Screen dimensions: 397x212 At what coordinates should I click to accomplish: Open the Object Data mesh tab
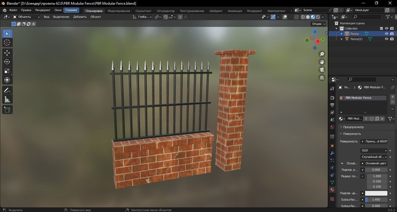pyautogui.click(x=332, y=182)
